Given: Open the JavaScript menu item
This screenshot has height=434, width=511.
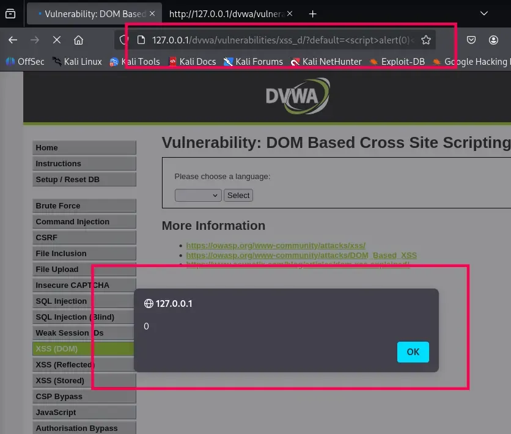Looking at the screenshot, I should [84, 412].
